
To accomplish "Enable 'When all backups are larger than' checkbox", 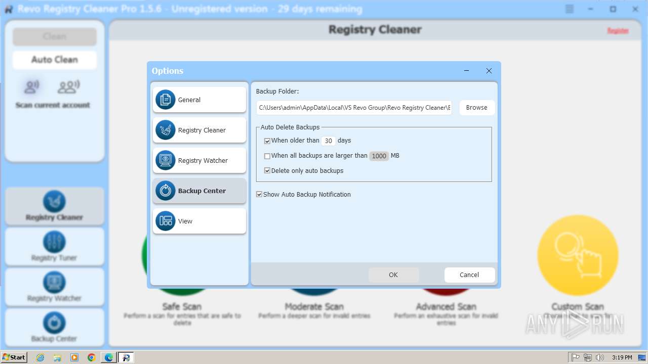I will pos(267,156).
